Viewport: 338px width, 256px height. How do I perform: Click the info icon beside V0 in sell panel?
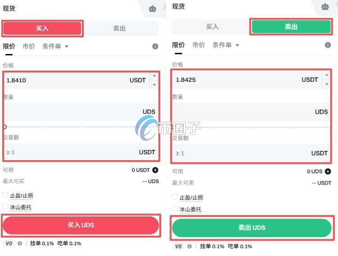click(189, 246)
